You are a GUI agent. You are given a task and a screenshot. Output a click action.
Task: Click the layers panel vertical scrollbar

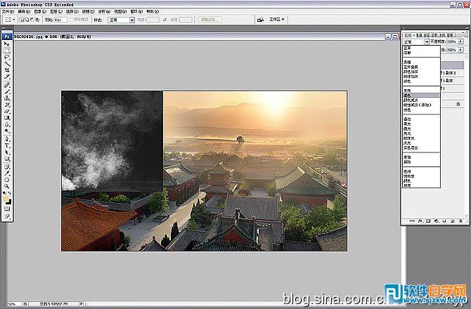click(467, 136)
